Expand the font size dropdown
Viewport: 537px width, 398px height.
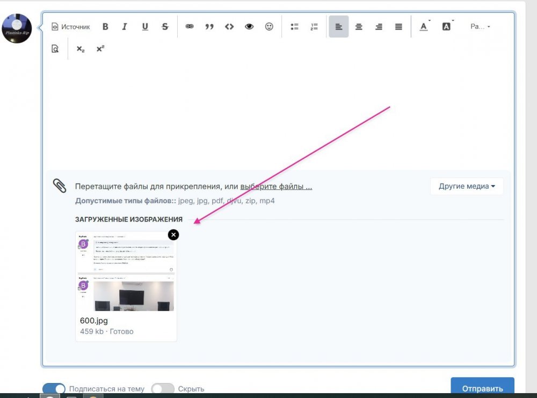480,27
